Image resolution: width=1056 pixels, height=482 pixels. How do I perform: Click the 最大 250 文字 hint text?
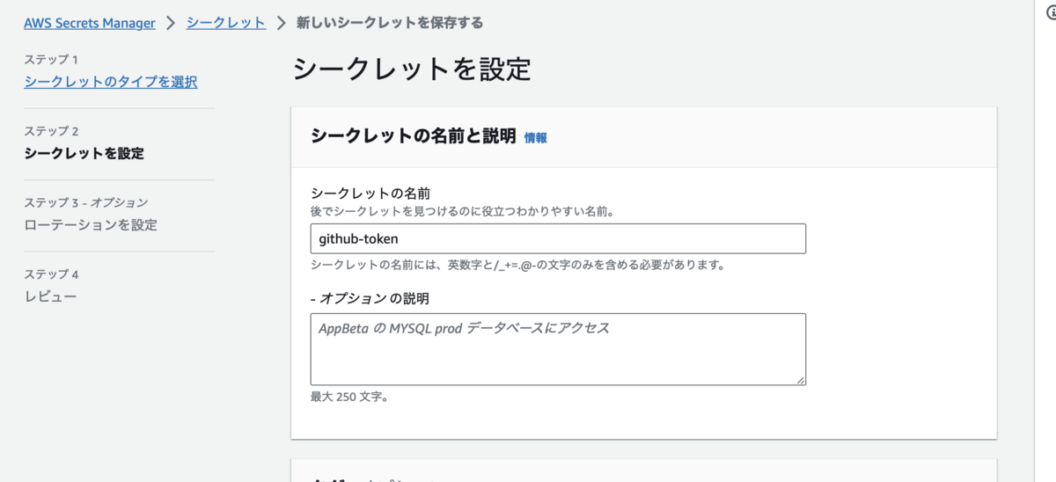click(349, 397)
